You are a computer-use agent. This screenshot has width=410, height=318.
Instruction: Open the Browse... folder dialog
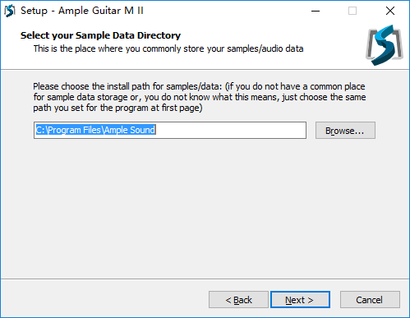345,131
